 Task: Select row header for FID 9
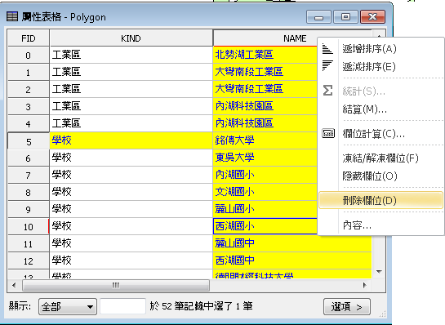pyautogui.click(x=29, y=210)
